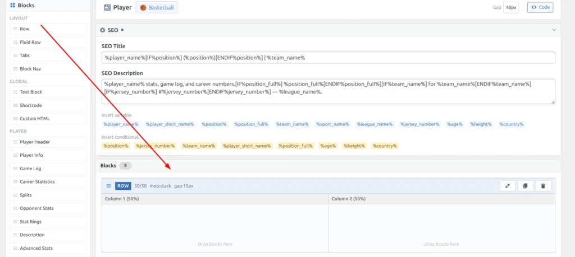
Task: Click the ROW block drag handle icon
Action: coord(108,186)
